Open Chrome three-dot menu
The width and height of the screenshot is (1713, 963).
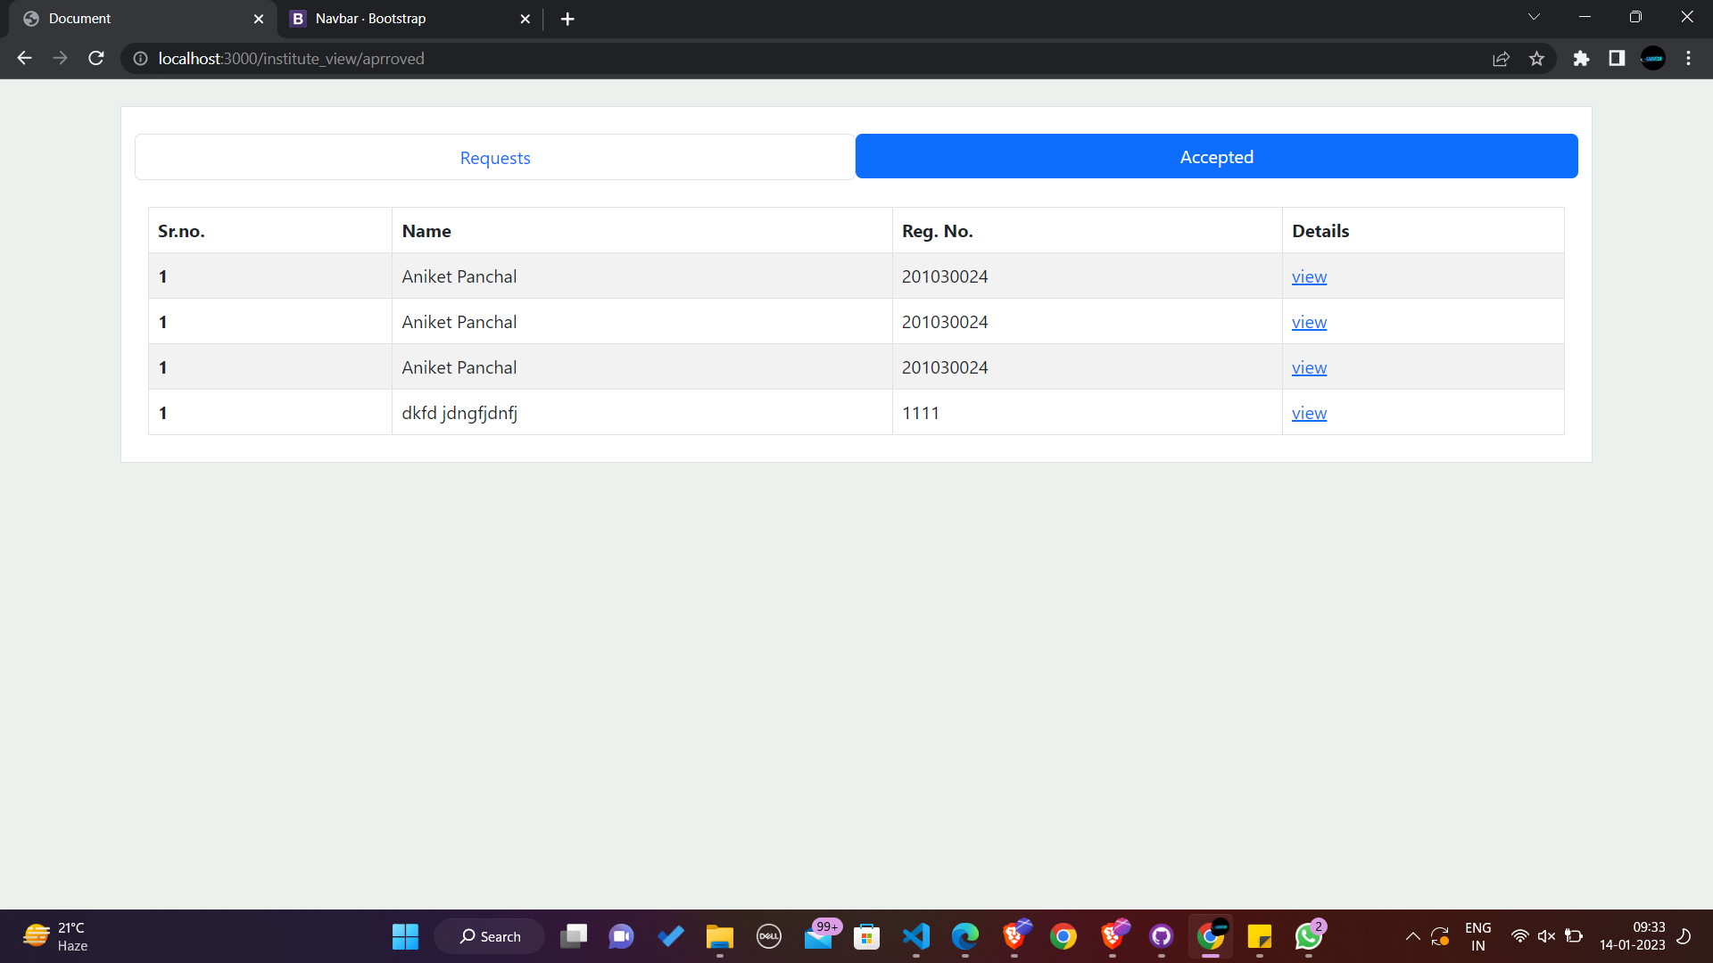[x=1688, y=58]
